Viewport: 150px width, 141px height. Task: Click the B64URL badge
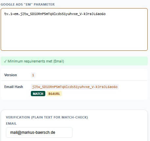(54, 94)
